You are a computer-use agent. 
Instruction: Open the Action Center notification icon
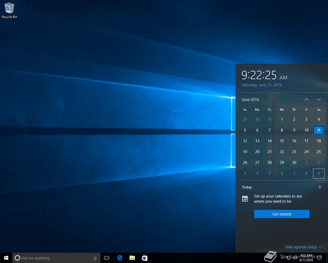point(320,258)
